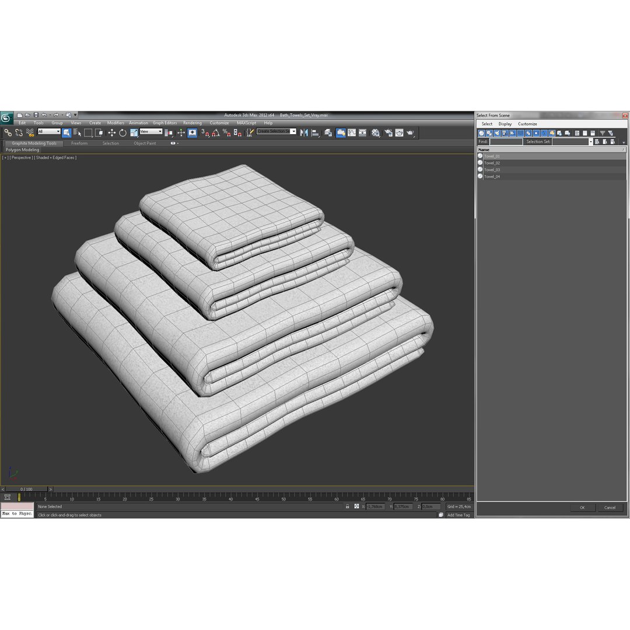Open Schematic View
The image size is (630, 630).
point(362,132)
